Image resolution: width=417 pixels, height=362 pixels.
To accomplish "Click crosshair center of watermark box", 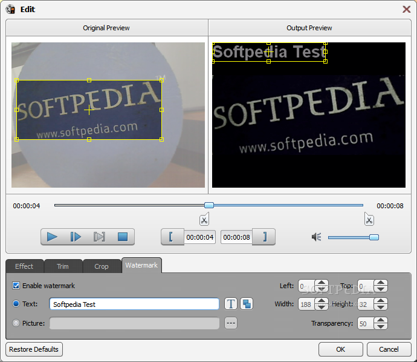I will point(268,52).
